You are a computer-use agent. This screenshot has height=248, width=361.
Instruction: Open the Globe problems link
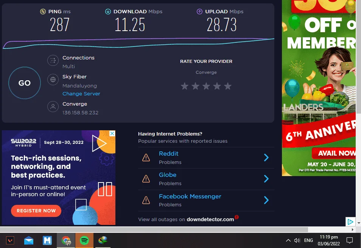(168, 175)
